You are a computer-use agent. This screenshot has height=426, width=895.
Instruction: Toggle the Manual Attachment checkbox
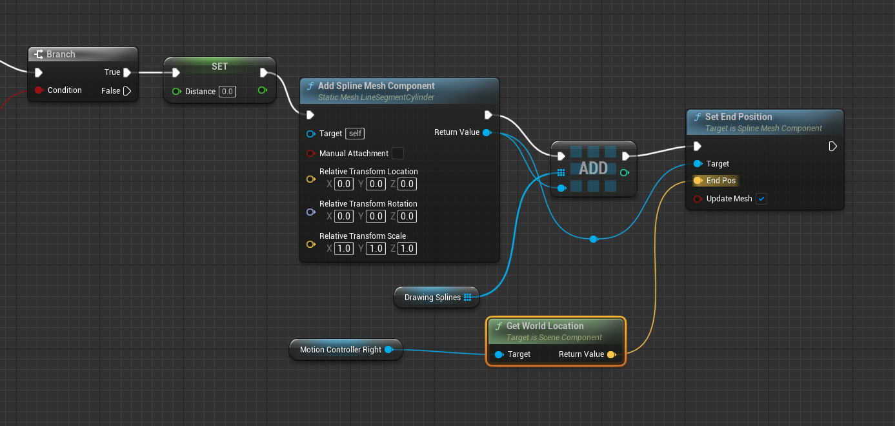pos(398,154)
